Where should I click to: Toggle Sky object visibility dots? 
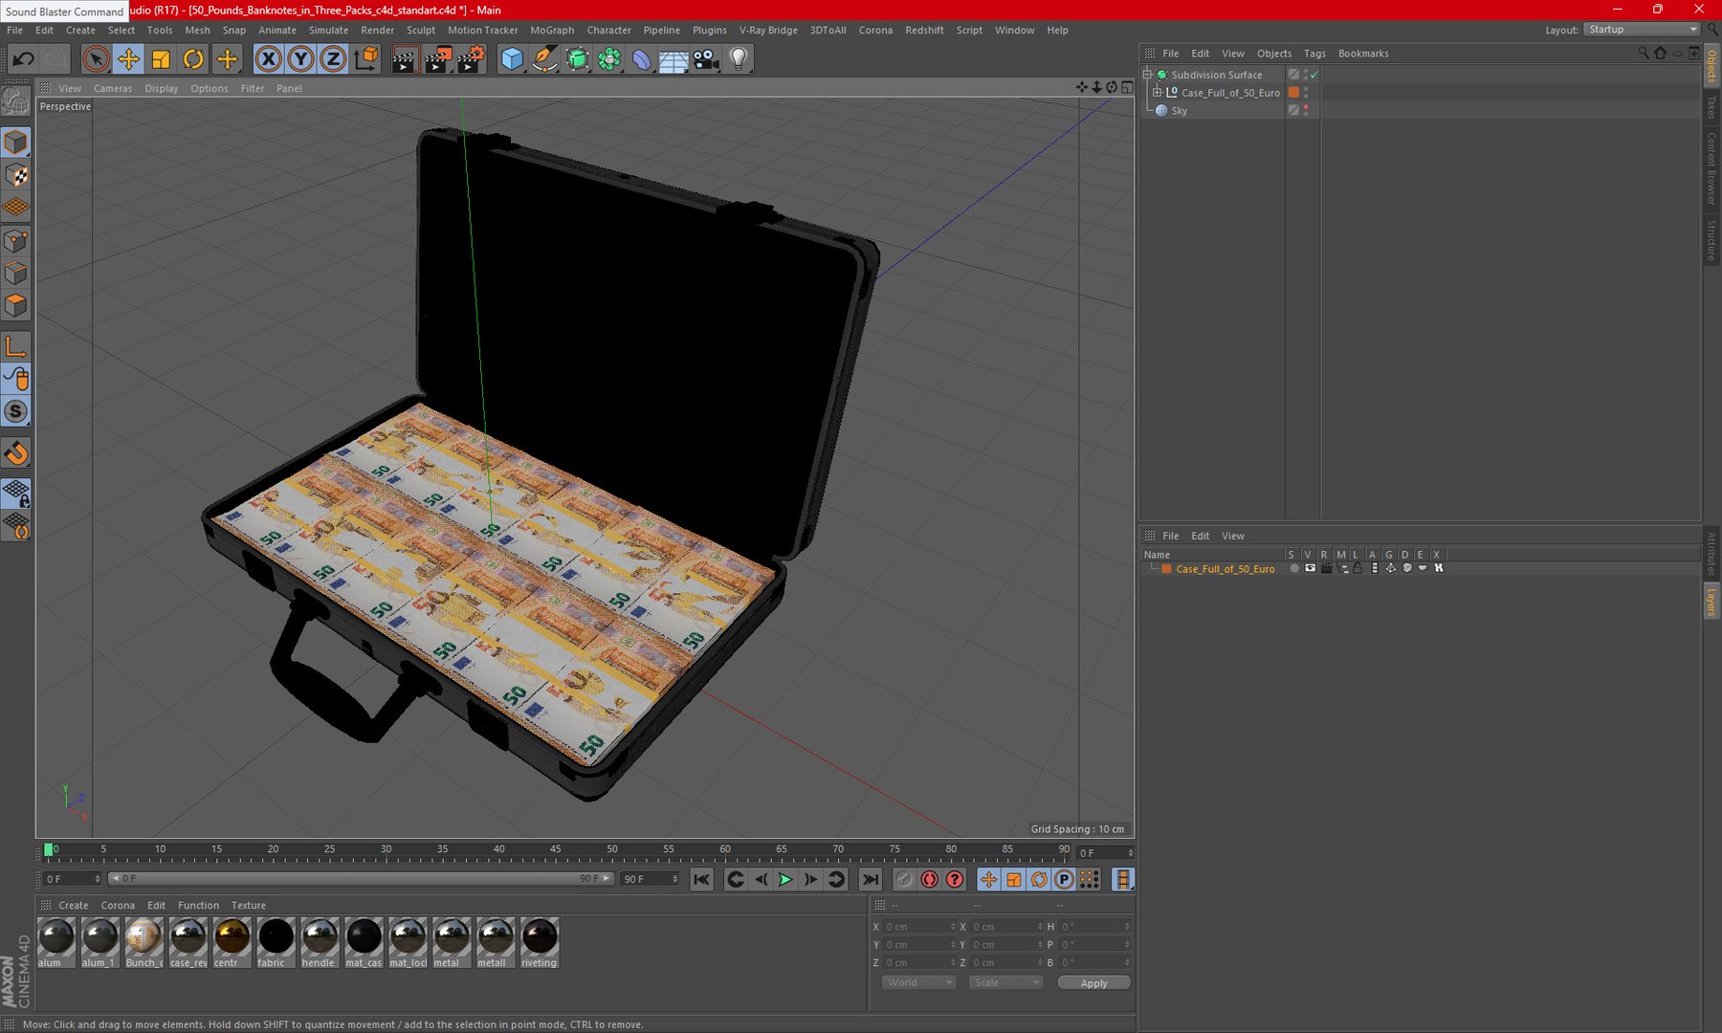coord(1306,111)
